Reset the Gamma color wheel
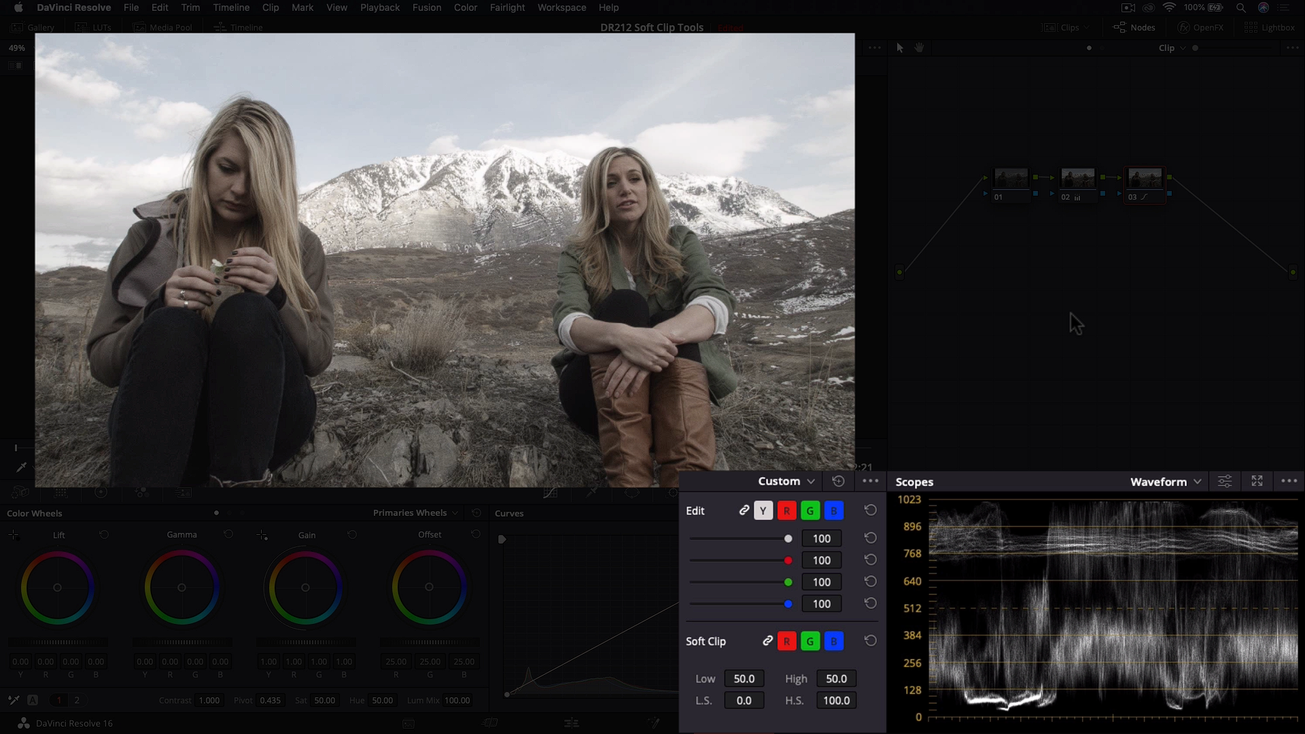Screen dimensions: 1305x734 (228, 535)
